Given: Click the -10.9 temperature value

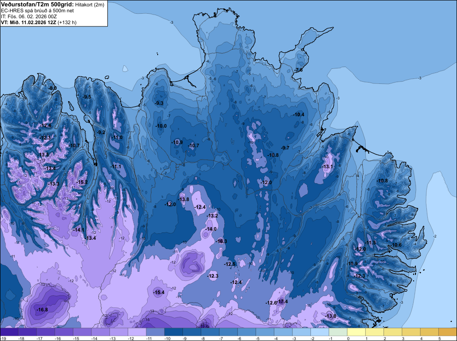Looking at the screenshot, I should [x=177, y=142].
